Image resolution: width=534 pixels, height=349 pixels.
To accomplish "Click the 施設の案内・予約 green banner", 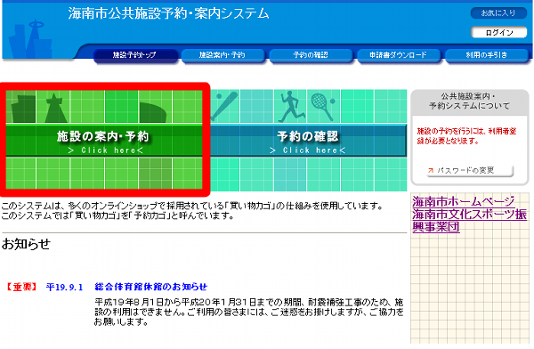I will tap(104, 140).
